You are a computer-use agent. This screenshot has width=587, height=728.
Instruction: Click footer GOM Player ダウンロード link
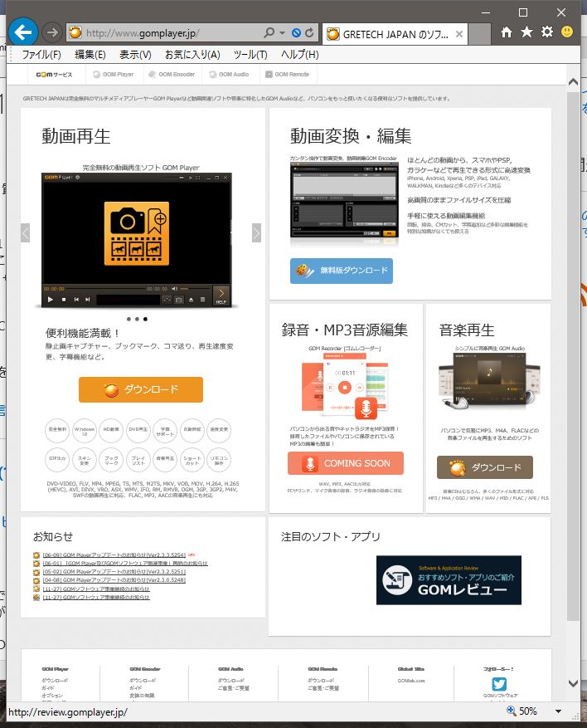pyautogui.click(x=55, y=680)
